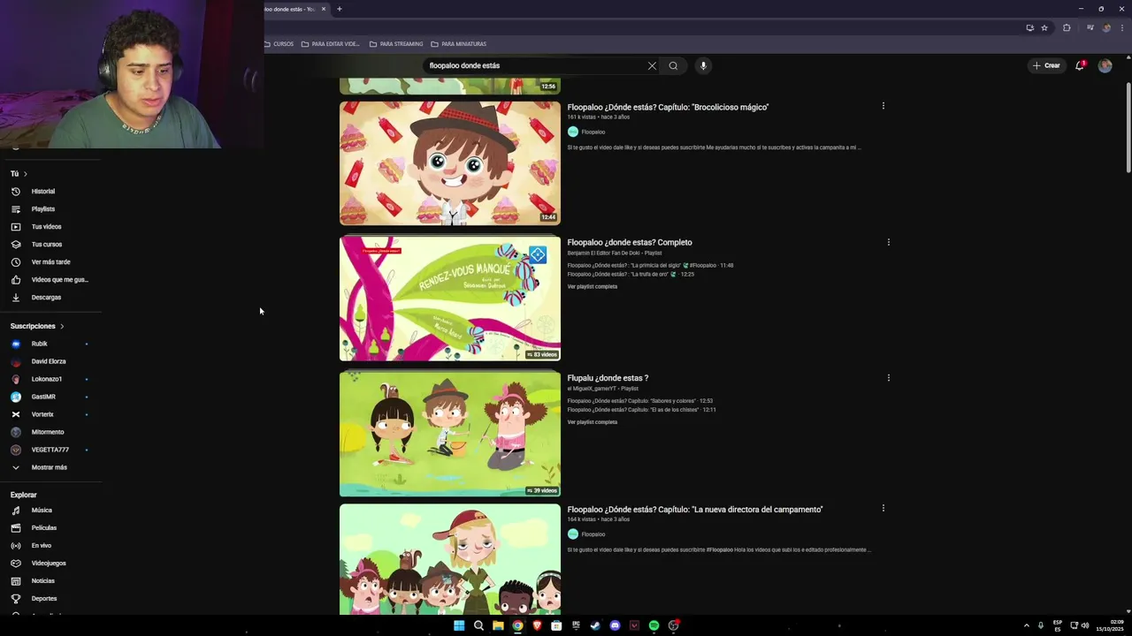1132x636 pixels.
Task: Go to the VEGETTA777 channel
Action: 50,450
